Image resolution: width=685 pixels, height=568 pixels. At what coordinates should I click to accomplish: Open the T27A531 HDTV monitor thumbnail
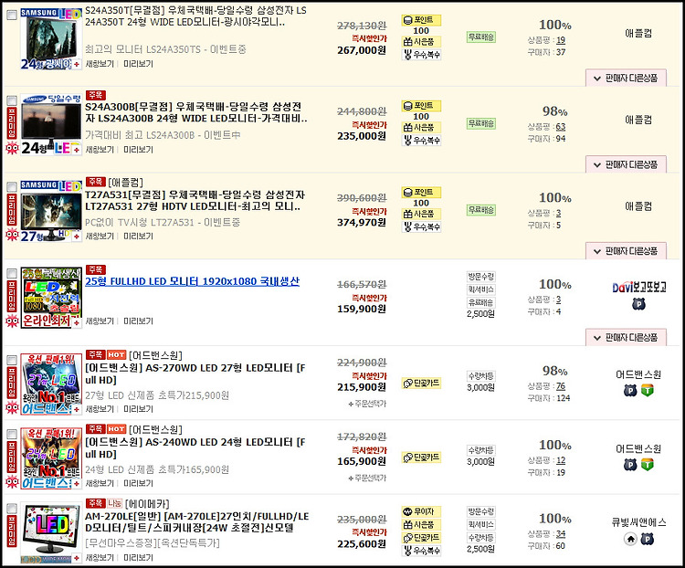(x=51, y=211)
